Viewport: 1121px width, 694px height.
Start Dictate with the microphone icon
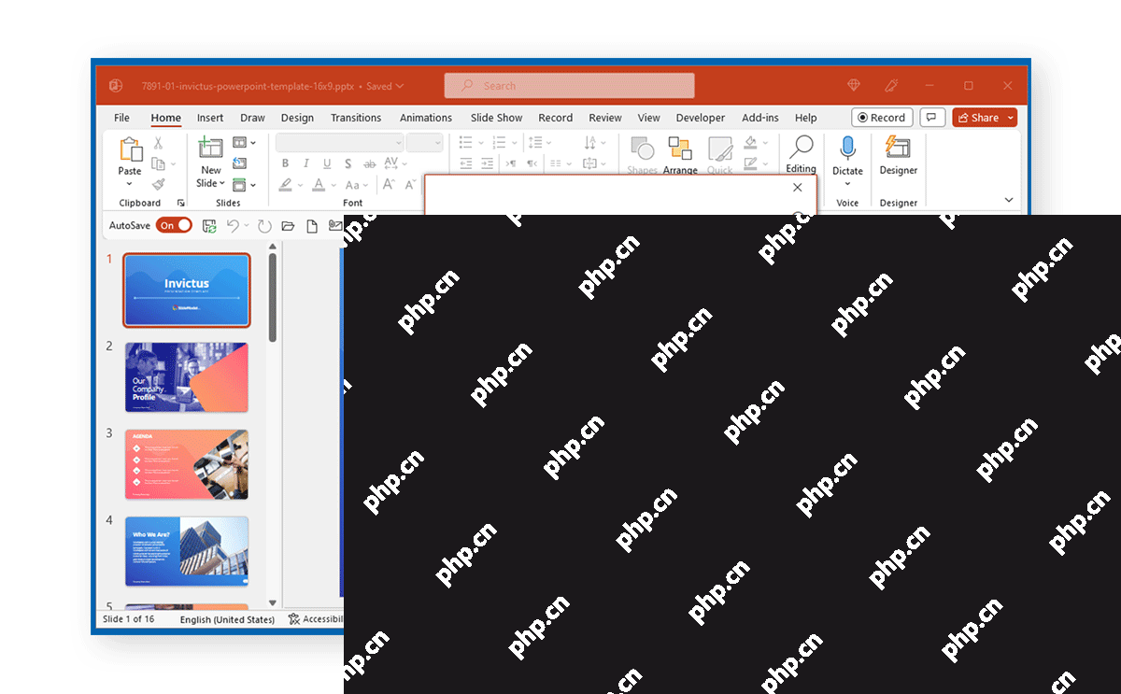point(847,149)
